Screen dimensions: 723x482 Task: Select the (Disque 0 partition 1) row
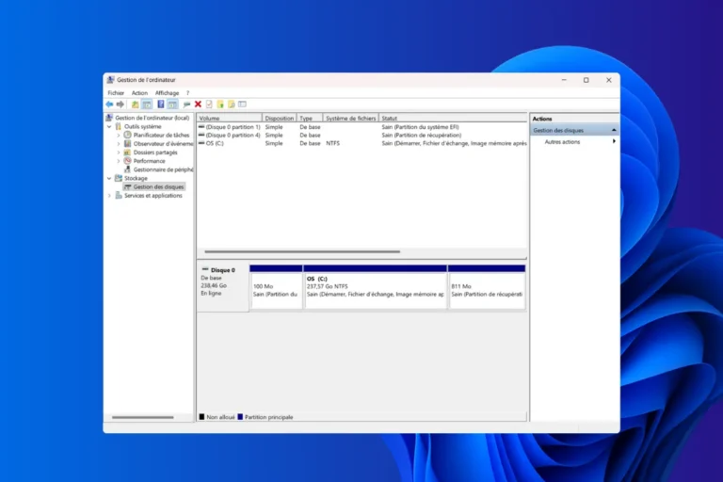pos(361,127)
